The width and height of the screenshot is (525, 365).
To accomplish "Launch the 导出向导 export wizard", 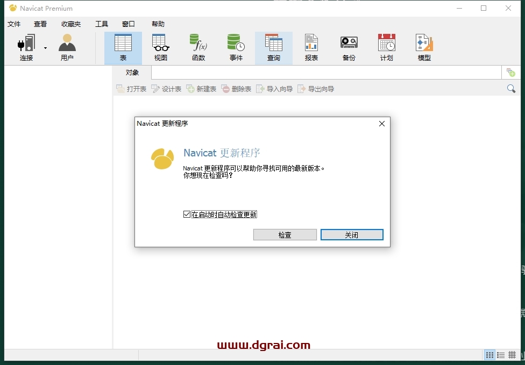I will [x=316, y=89].
